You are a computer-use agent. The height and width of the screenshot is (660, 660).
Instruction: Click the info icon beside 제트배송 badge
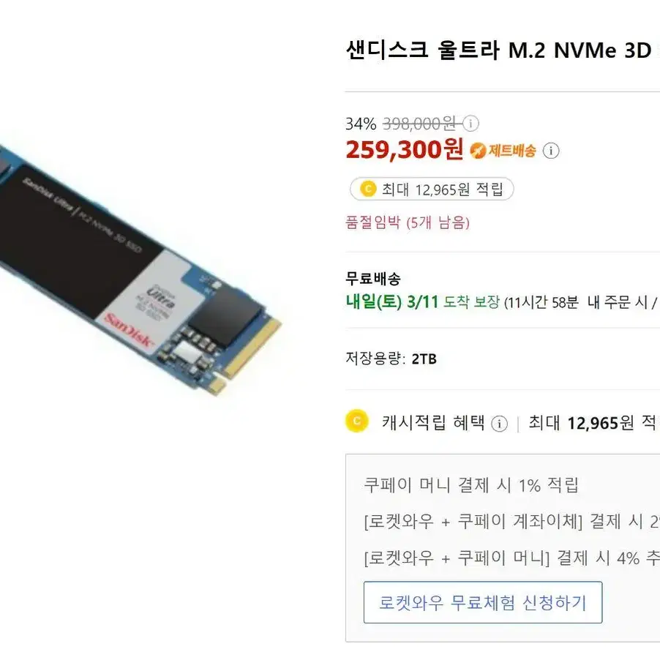(550, 151)
